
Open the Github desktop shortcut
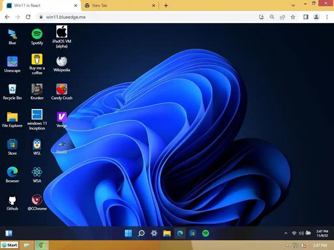[x=12, y=202]
